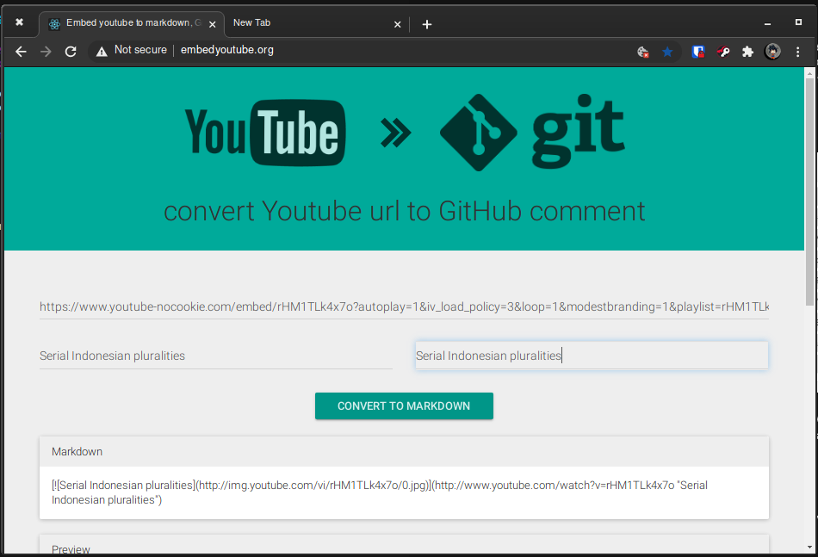Select the generated markdown output text

click(x=379, y=492)
